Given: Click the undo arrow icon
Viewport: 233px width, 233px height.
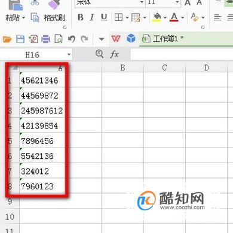Looking at the screenshot, I should (x=72, y=39).
